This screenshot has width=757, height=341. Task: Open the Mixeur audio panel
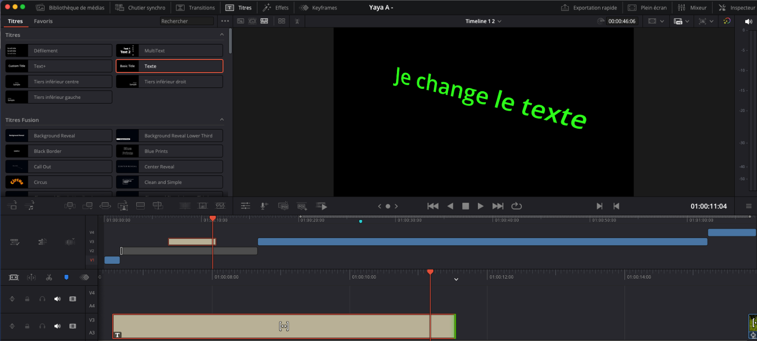(x=692, y=8)
